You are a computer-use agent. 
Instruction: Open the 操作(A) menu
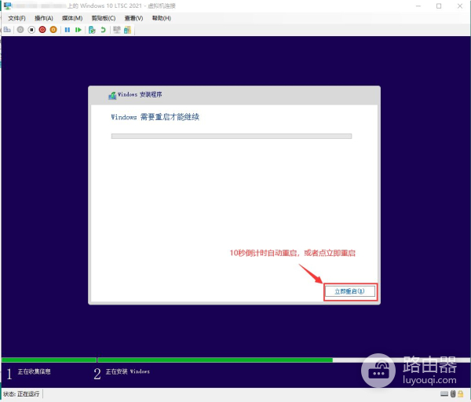coord(44,18)
